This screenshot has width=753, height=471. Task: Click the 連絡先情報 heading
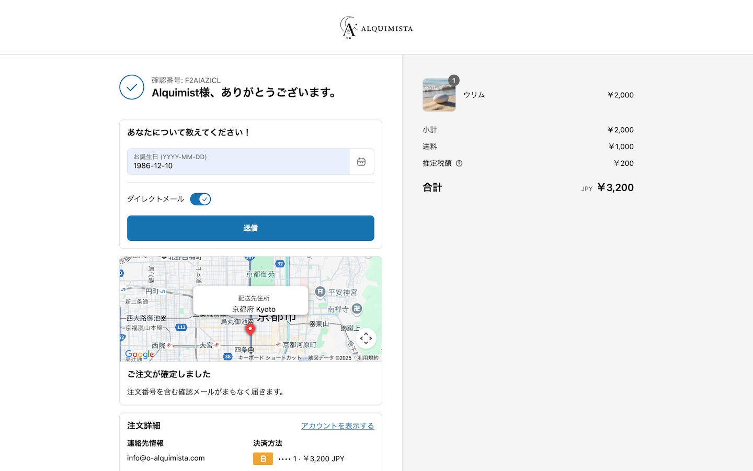[x=145, y=443]
